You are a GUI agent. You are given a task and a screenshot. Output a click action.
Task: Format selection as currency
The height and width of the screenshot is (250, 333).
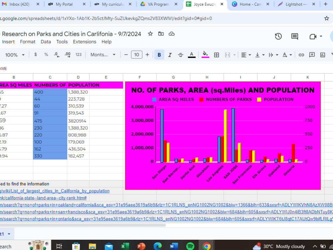36,55
